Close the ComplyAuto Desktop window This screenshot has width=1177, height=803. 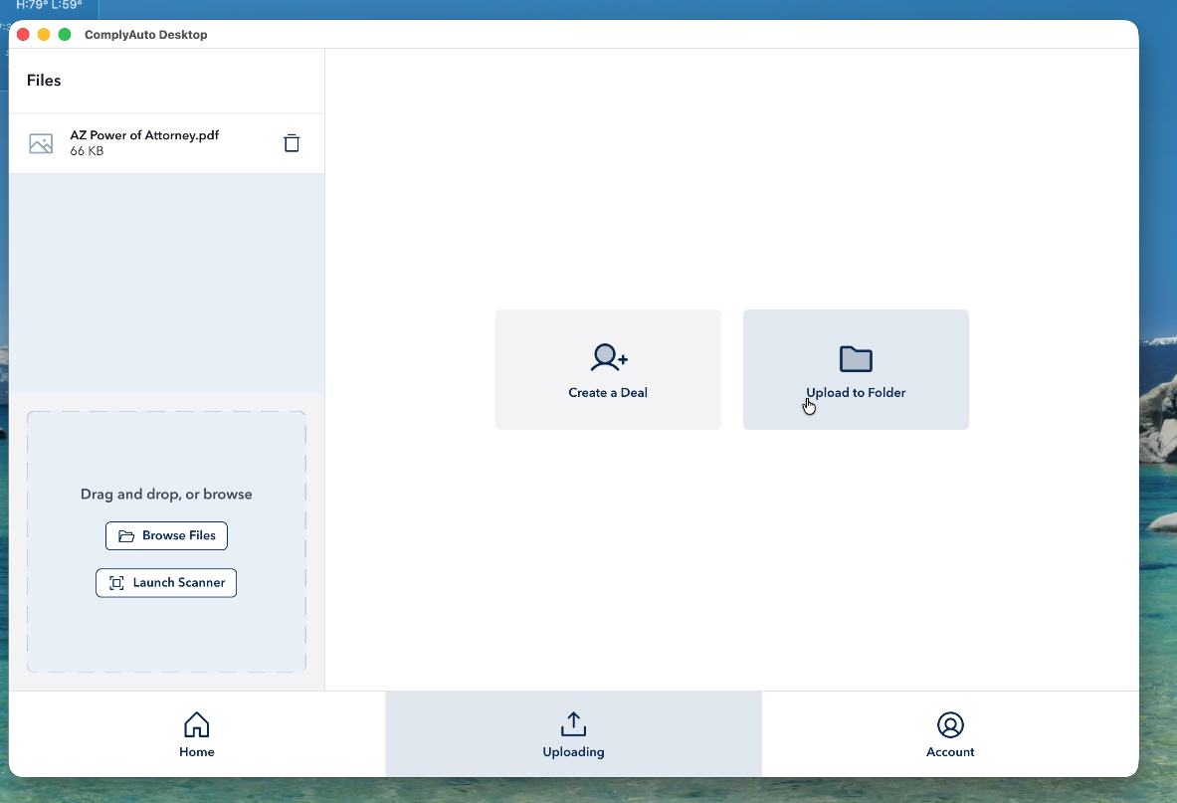click(x=24, y=35)
